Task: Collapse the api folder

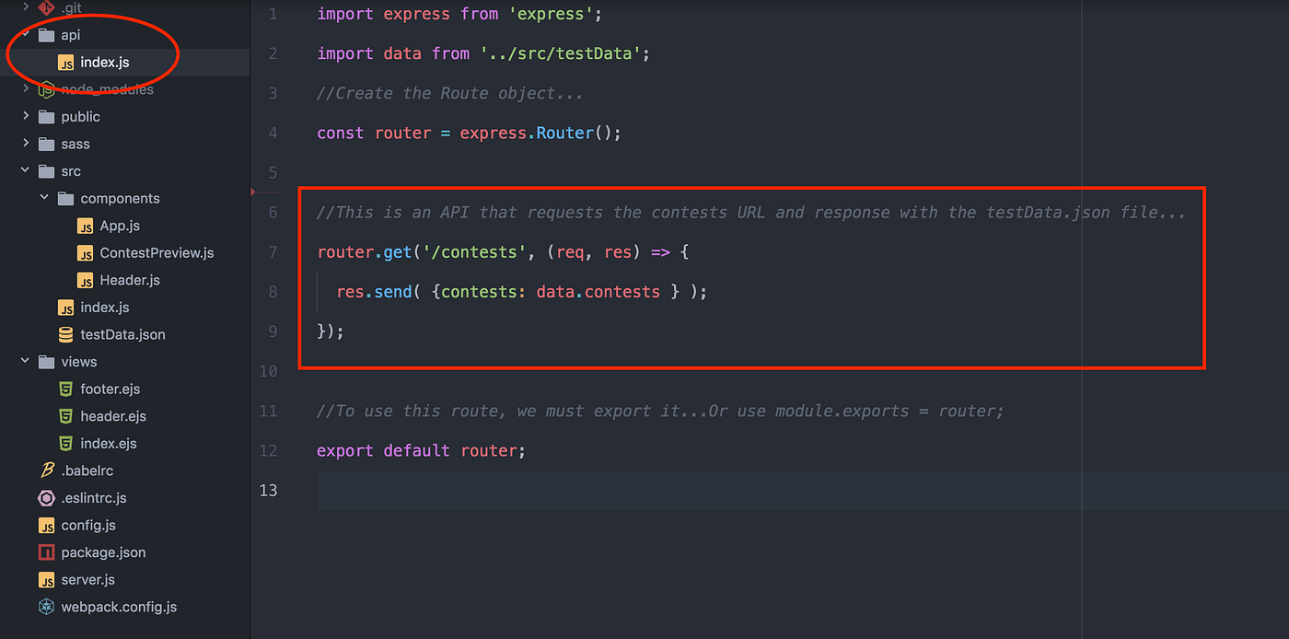Action: pos(24,35)
